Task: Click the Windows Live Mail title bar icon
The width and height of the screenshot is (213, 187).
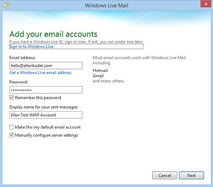Action: point(6,5)
